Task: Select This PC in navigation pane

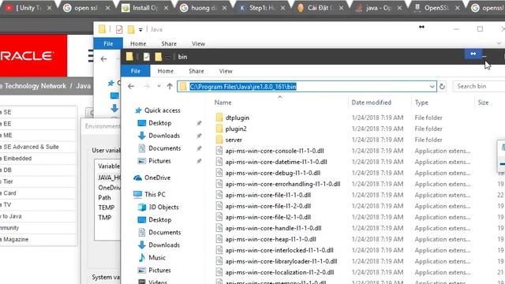Action: (155, 195)
